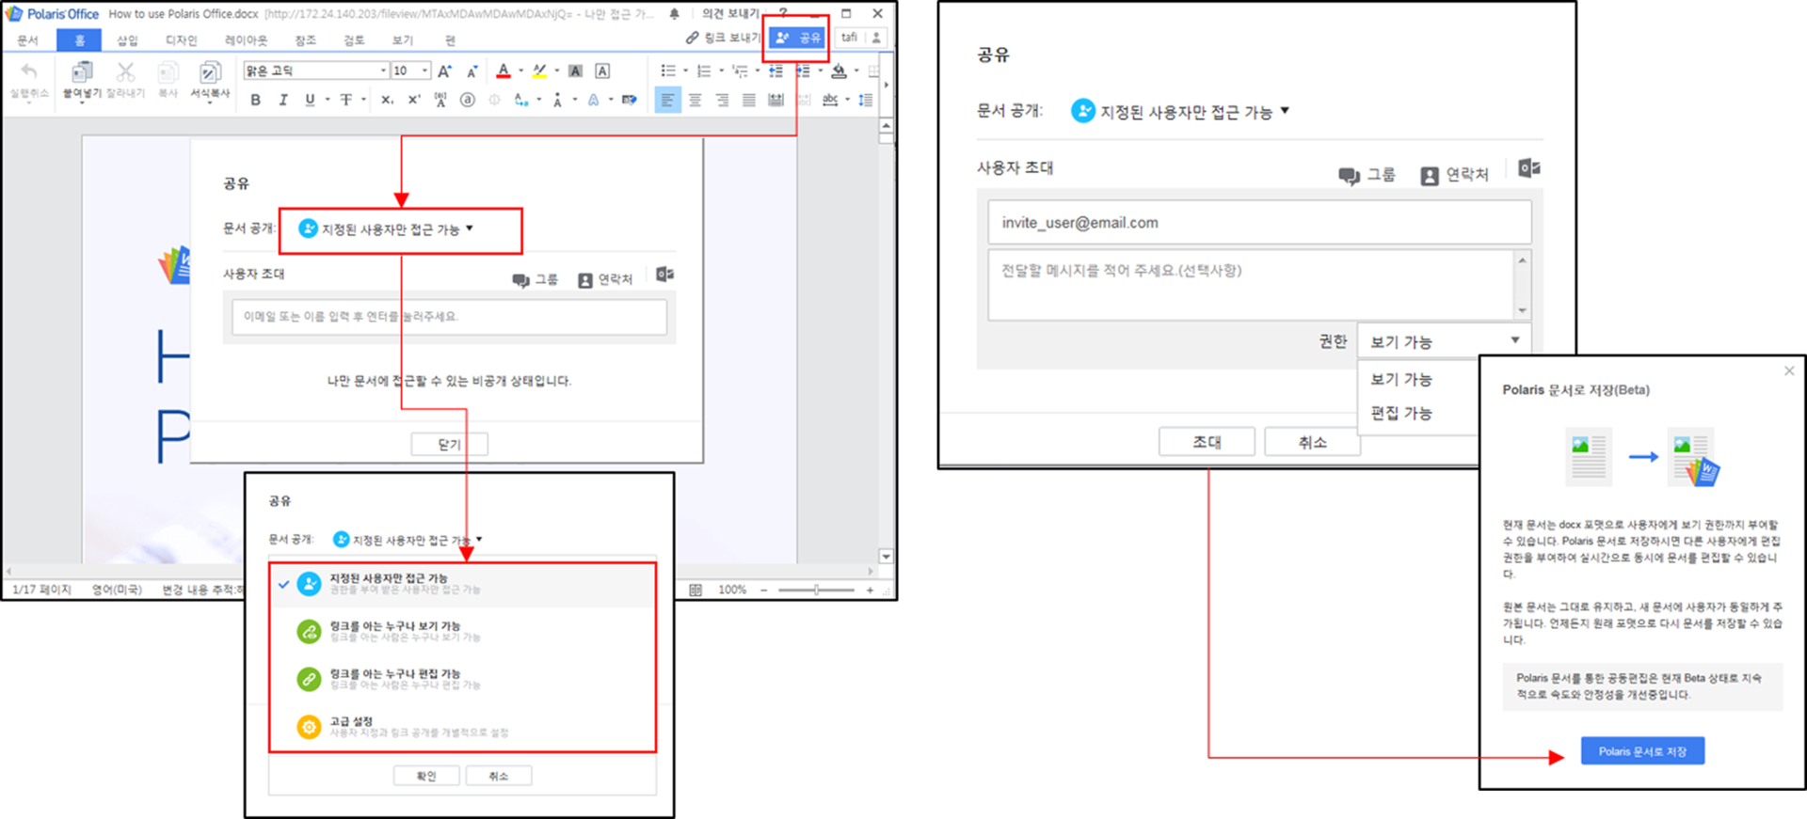Center-align the paragraph
1807x819 pixels.
[x=695, y=100]
